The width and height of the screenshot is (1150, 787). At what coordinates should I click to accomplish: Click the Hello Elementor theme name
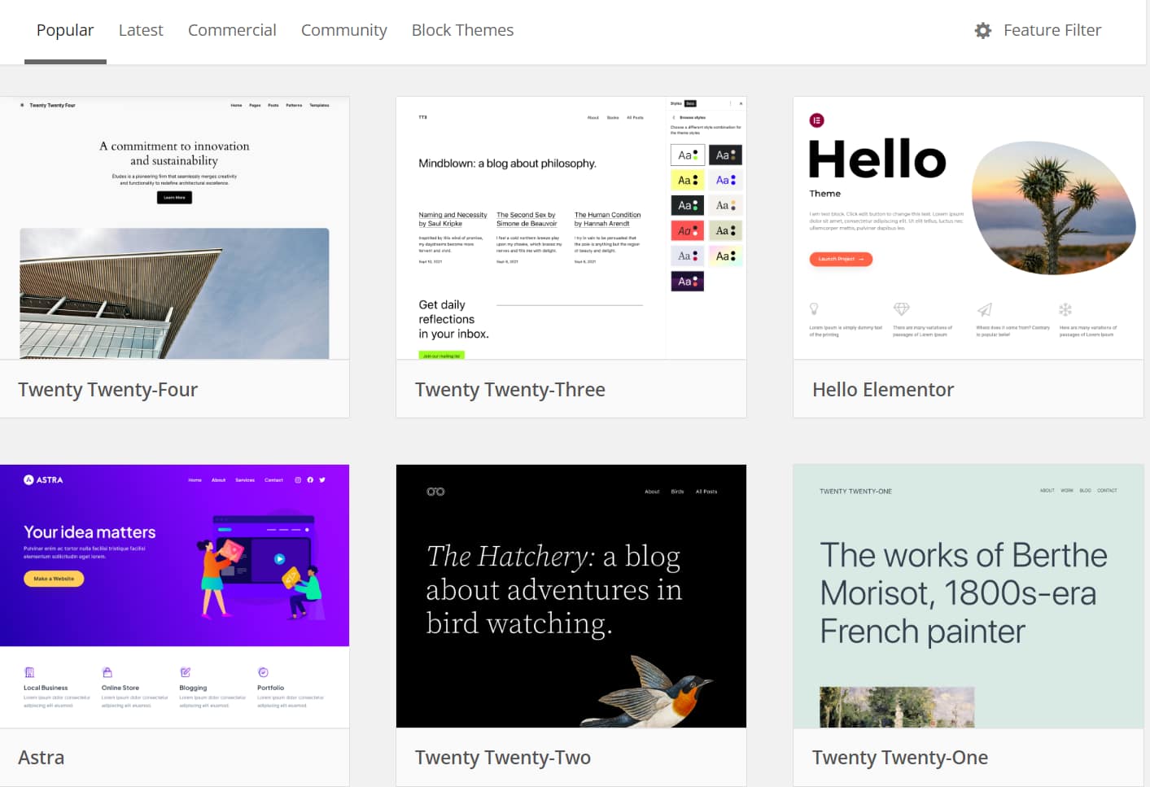coord(882,390)
